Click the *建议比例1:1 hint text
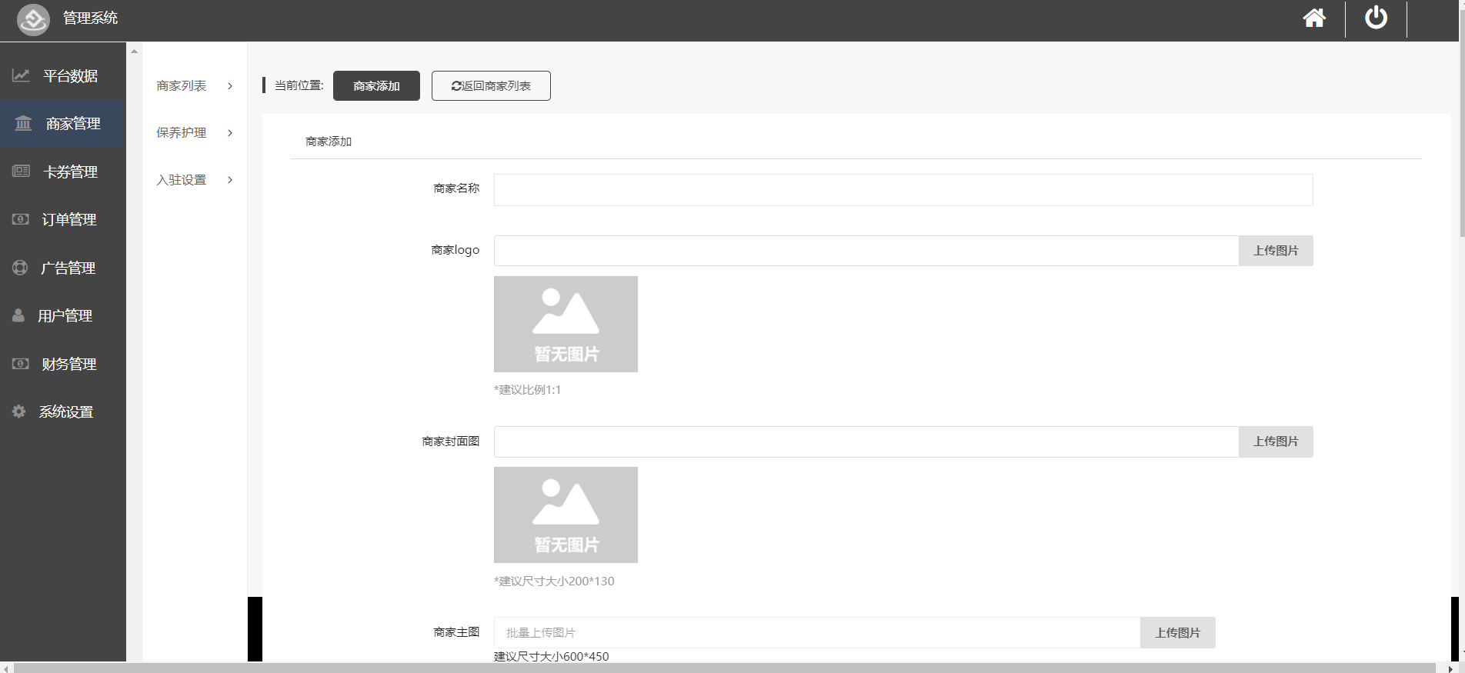This screenshot has width=1465, height=673. 527,390
